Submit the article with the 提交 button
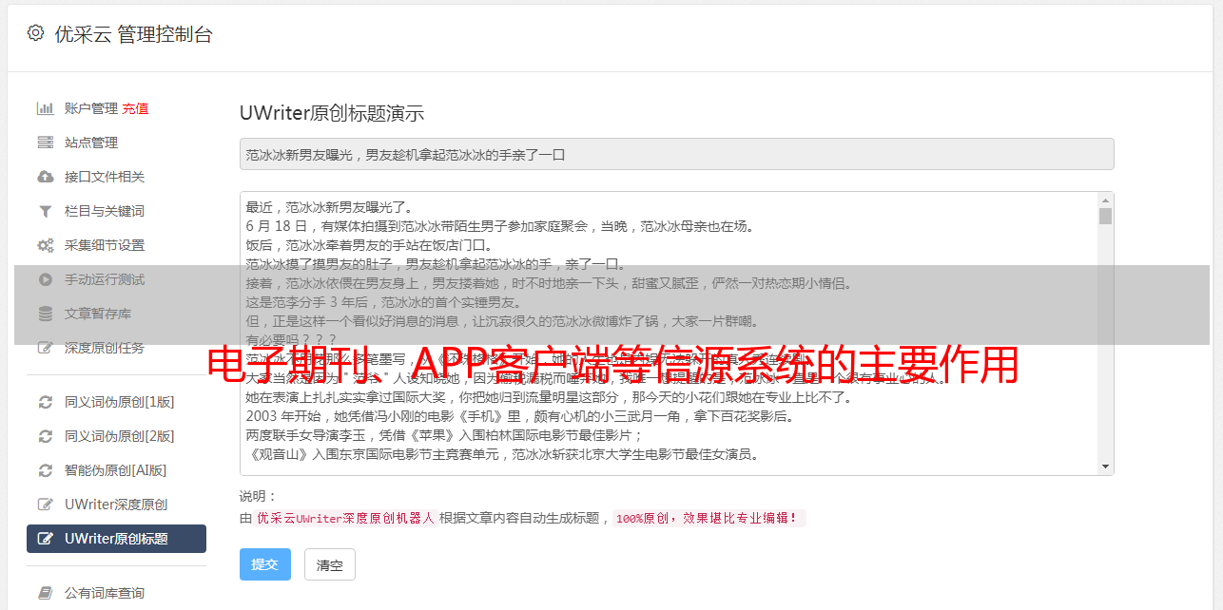This screenshot has width=1223, height=610. (265, 564)
